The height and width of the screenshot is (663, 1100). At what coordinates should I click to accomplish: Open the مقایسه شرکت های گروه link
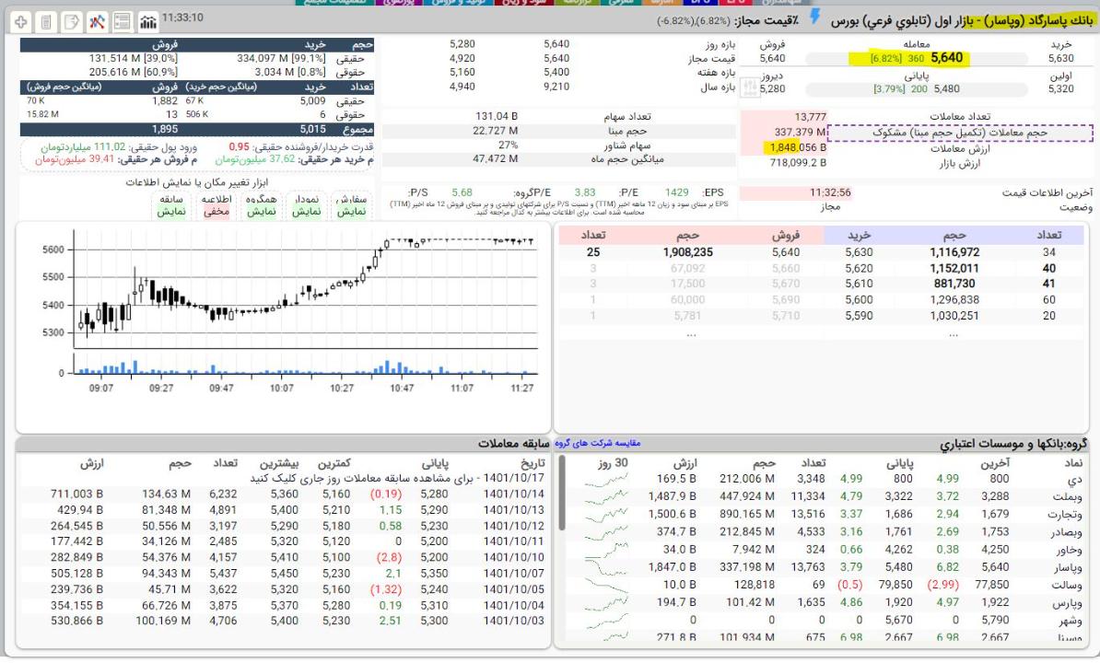tap(596, 443)
